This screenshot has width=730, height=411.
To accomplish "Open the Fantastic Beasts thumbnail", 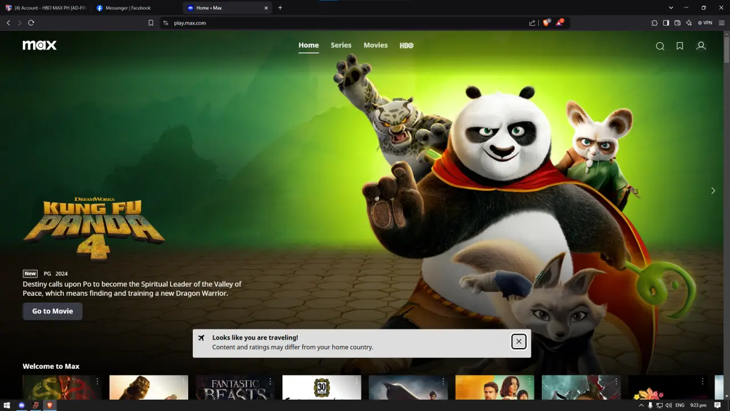I will tap(236, 387).
